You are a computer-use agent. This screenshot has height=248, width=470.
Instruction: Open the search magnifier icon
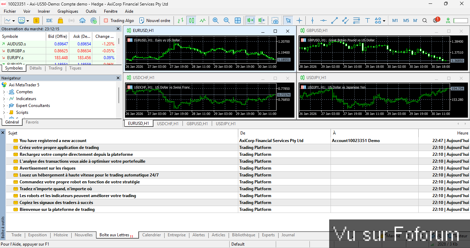[425, 21]
